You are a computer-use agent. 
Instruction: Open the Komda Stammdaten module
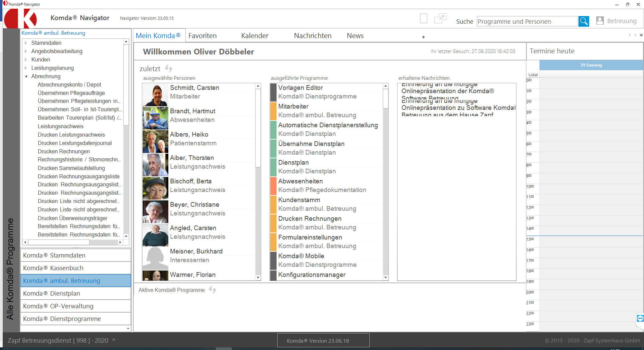(75, 255)
